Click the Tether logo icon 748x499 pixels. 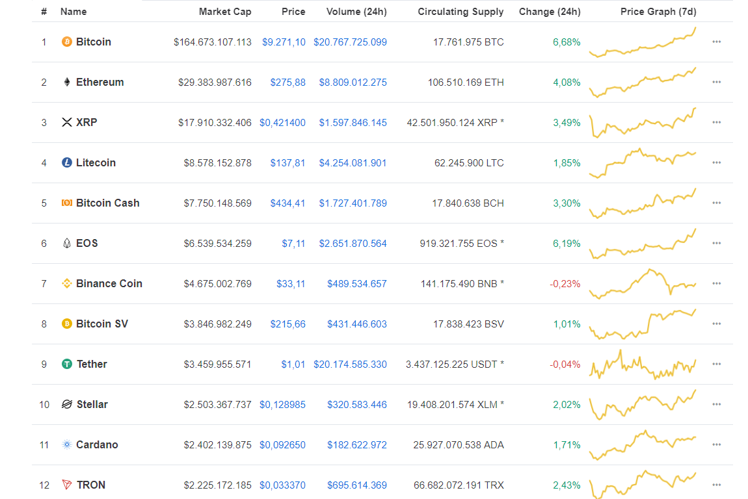tap(67, 364)
